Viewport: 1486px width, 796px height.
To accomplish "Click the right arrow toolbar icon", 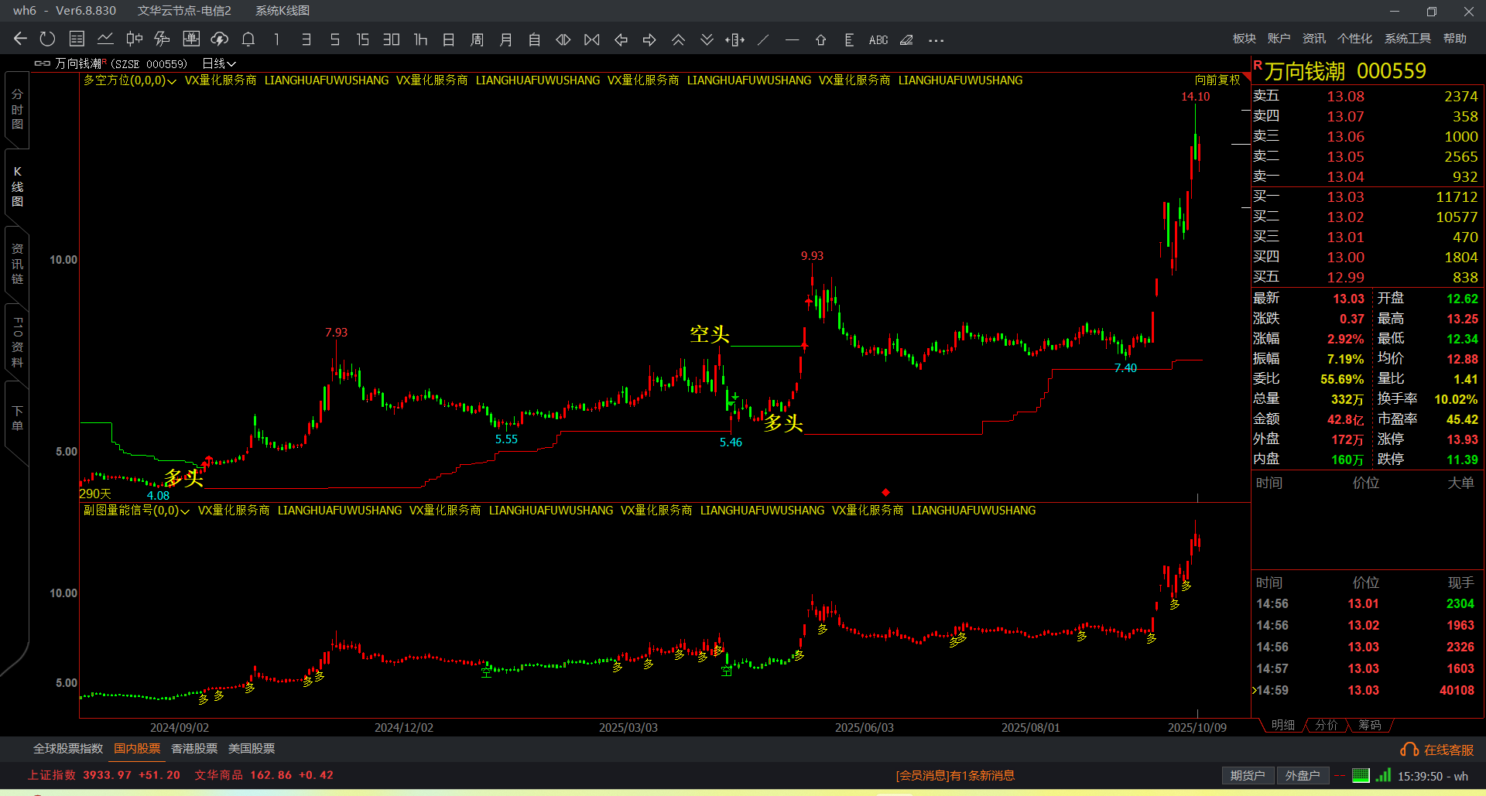I will point(649,39).
